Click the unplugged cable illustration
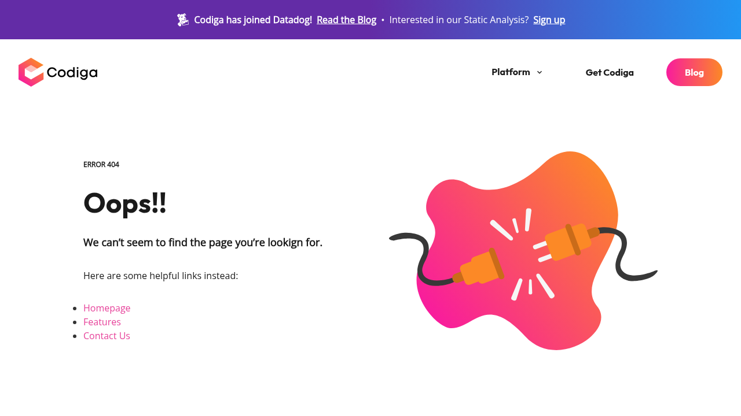This screenshot has height=416, width=741. [x=523, y=251]
